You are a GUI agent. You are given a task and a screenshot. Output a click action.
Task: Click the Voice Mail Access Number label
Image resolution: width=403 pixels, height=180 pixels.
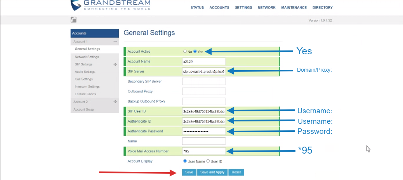(x=148, y=151)
